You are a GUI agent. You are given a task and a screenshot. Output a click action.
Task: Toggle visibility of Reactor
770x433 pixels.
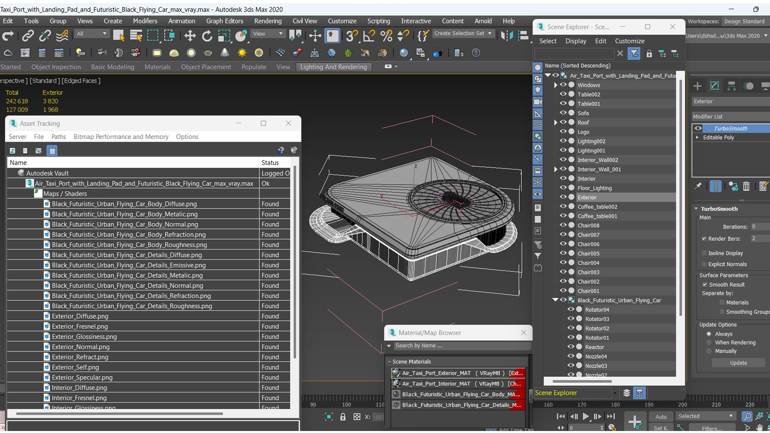click(x=571, y=347)
